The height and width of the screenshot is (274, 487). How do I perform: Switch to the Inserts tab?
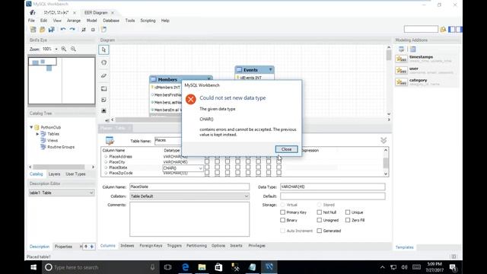point(236,245)
